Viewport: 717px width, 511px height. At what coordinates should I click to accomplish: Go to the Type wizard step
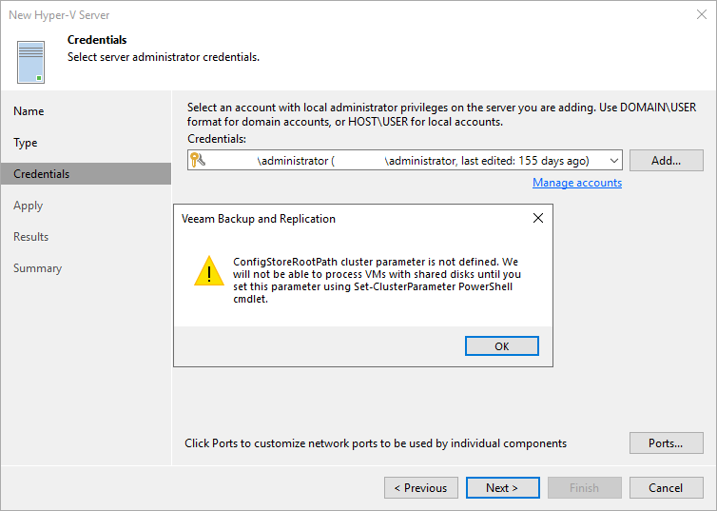tap(26, 143)
